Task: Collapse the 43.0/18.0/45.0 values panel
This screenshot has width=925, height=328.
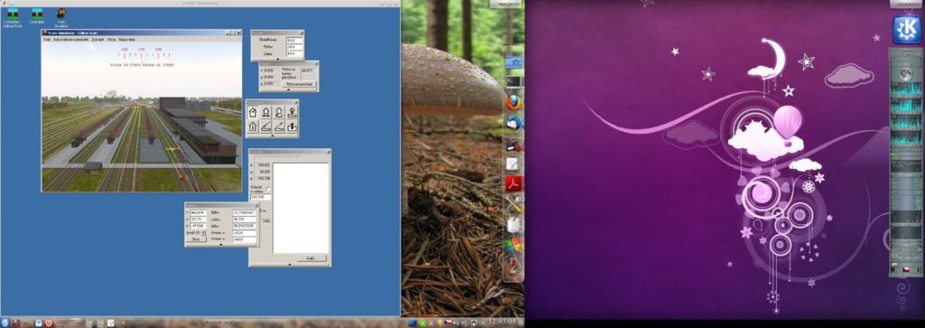Action: [x=278, y=59]
